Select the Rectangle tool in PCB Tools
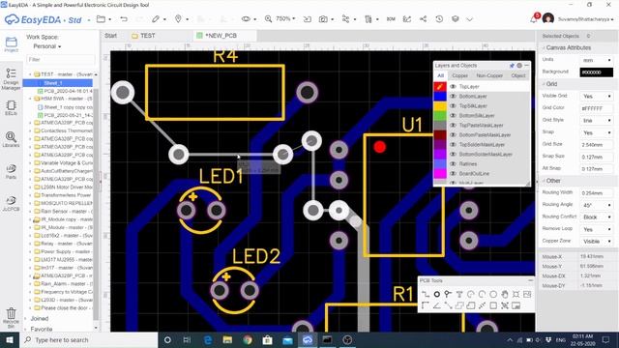619x348 pixels. (493, 305)
